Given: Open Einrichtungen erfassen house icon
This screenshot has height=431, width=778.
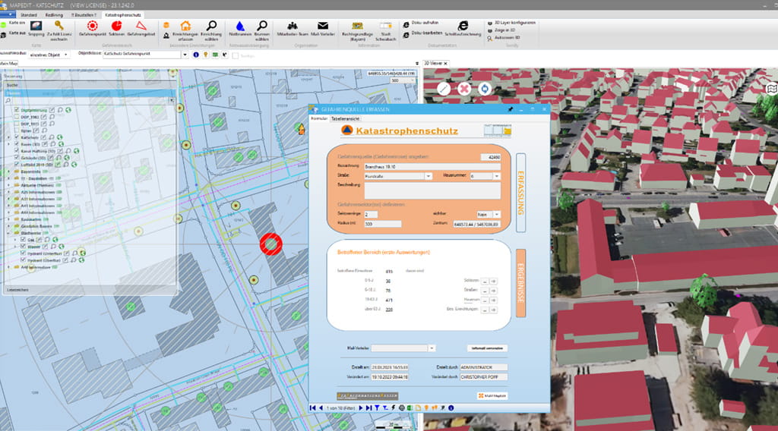Looking at the screenshot, I should 185,27.
